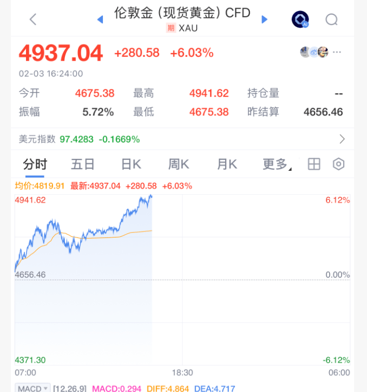The width and height of the screenshot is (367, 392).
Task: Switch to next instrument with right triangle
Action: click(x=265, y=20)
